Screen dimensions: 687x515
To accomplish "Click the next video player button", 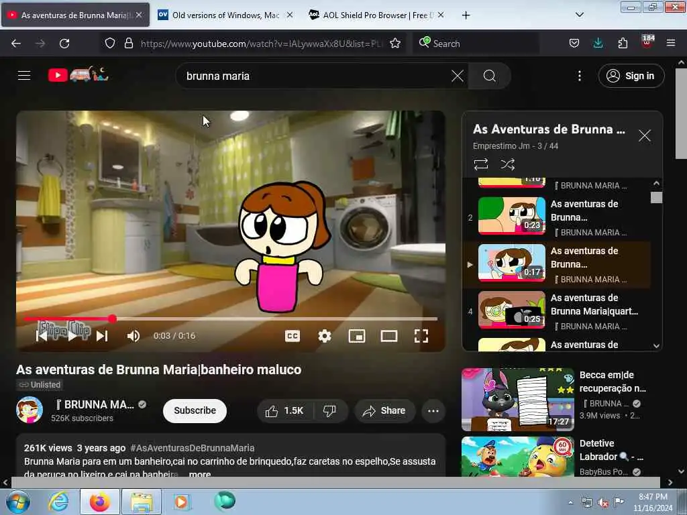I will pyautogui.click(x=102, y=336).
